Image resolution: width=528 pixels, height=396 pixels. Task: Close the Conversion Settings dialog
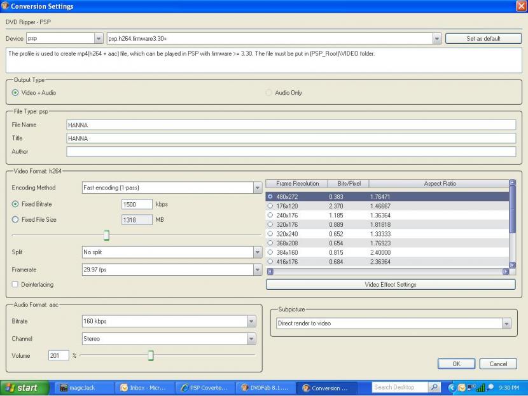[521, 6]
